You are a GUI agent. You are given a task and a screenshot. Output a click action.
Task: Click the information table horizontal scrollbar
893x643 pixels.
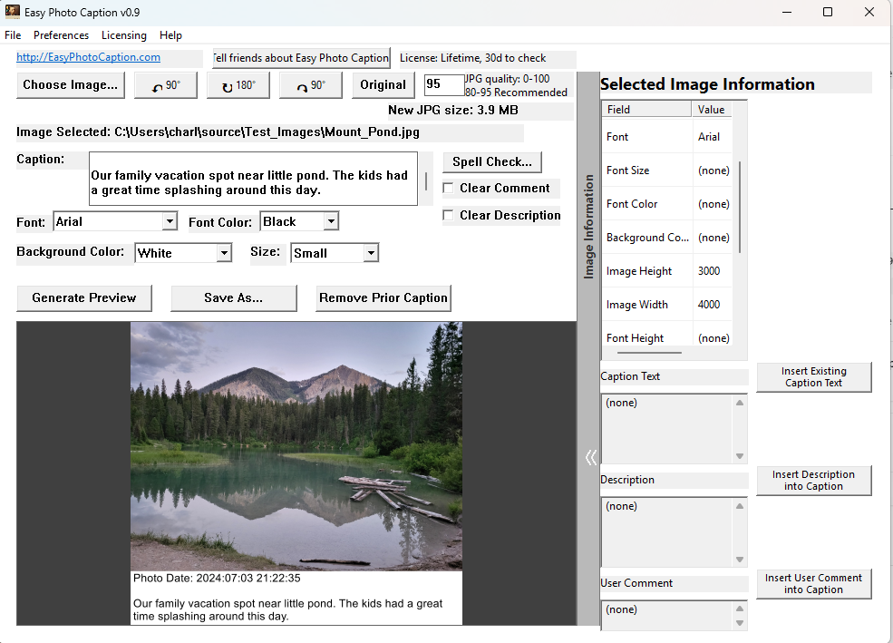(x=649, y=353)
